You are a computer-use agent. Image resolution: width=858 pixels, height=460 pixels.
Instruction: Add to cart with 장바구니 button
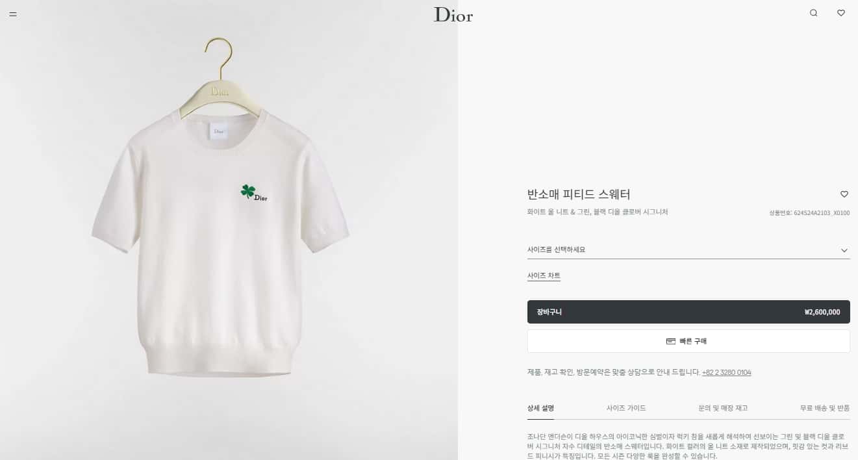click(688, 312)
